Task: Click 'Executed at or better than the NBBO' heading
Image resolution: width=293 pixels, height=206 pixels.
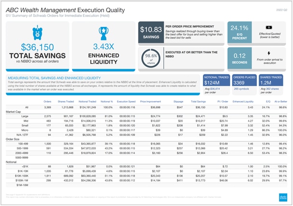Action: coord(191,54)
